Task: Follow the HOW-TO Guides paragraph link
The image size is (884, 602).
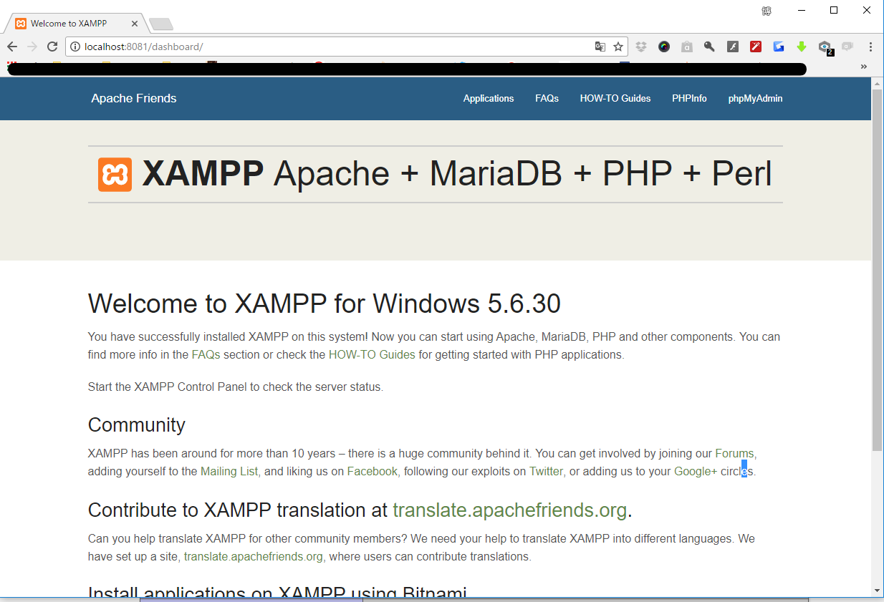Action: [x=372, y=354]
